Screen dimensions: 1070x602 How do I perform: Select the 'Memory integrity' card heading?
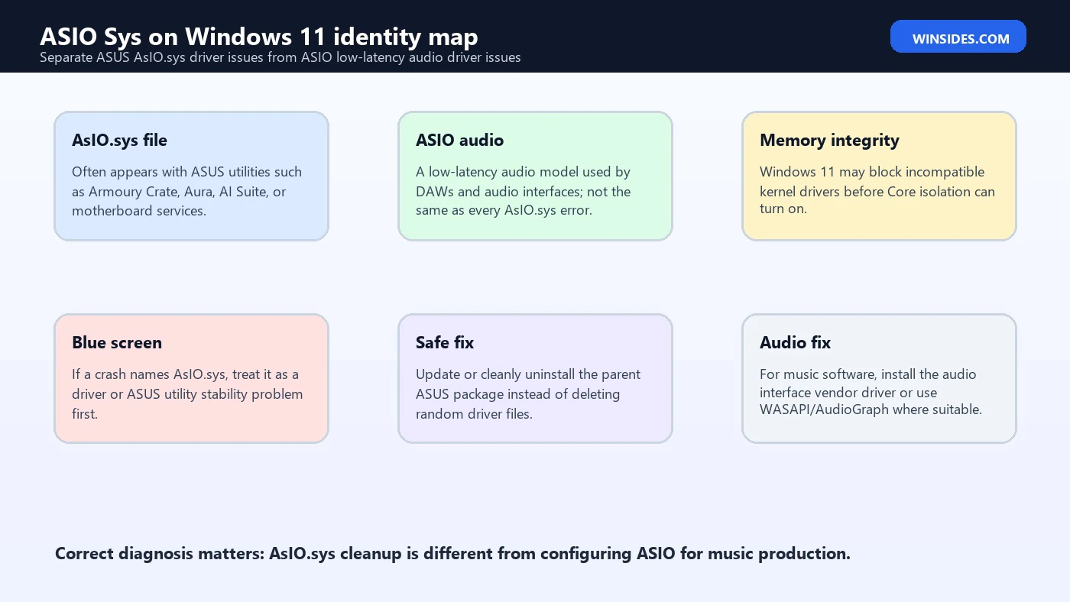pos(829,140)
